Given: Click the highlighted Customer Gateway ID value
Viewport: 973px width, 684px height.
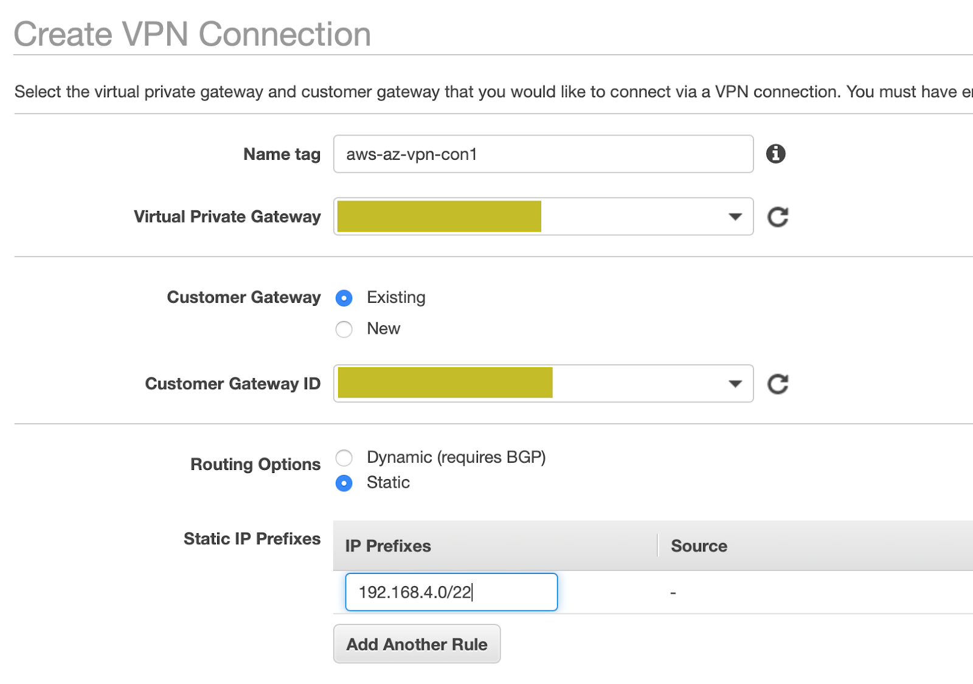Looking at the screenshot, I should [445, 383].
